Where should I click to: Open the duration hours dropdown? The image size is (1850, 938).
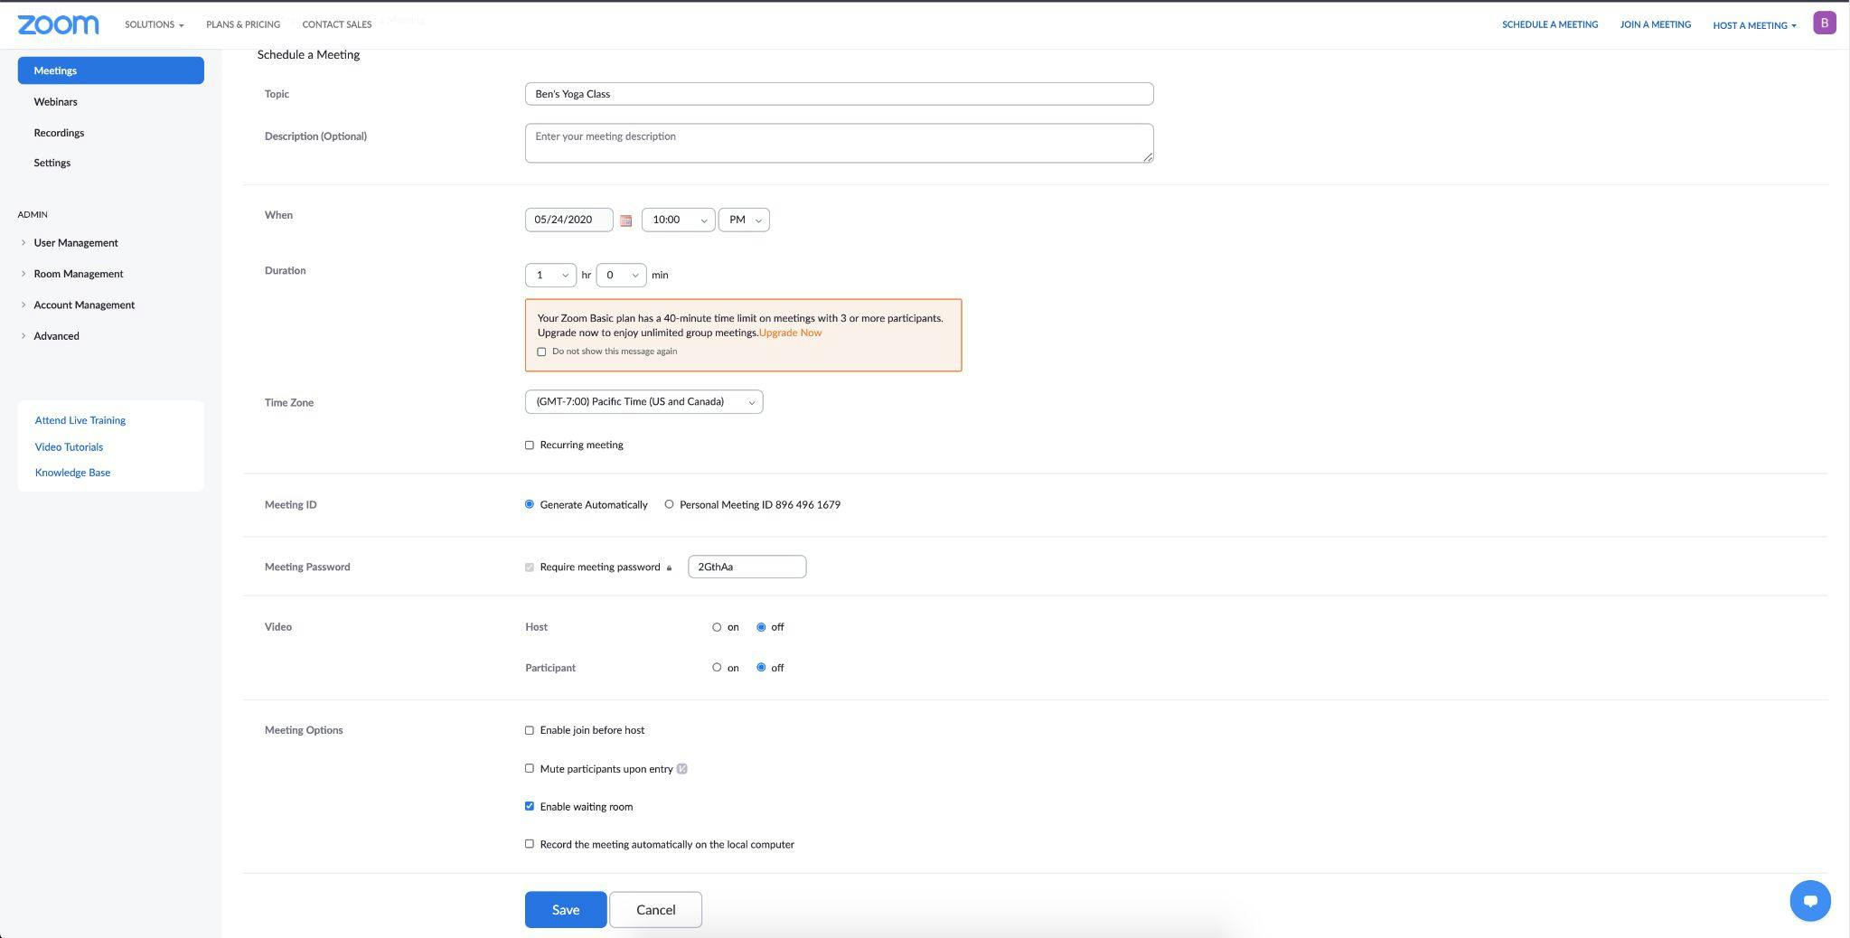coord(550,275)
